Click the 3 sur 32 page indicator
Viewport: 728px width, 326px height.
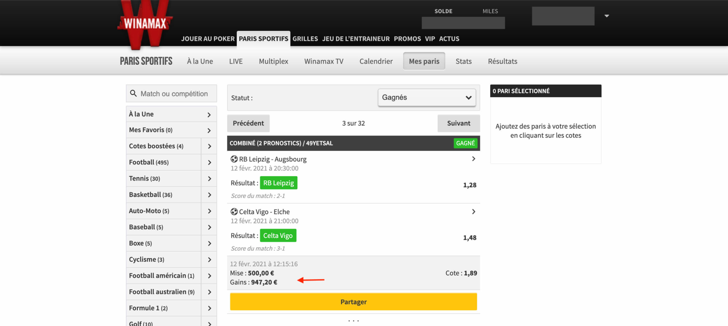pyautogui.click(x=354, y=123)
